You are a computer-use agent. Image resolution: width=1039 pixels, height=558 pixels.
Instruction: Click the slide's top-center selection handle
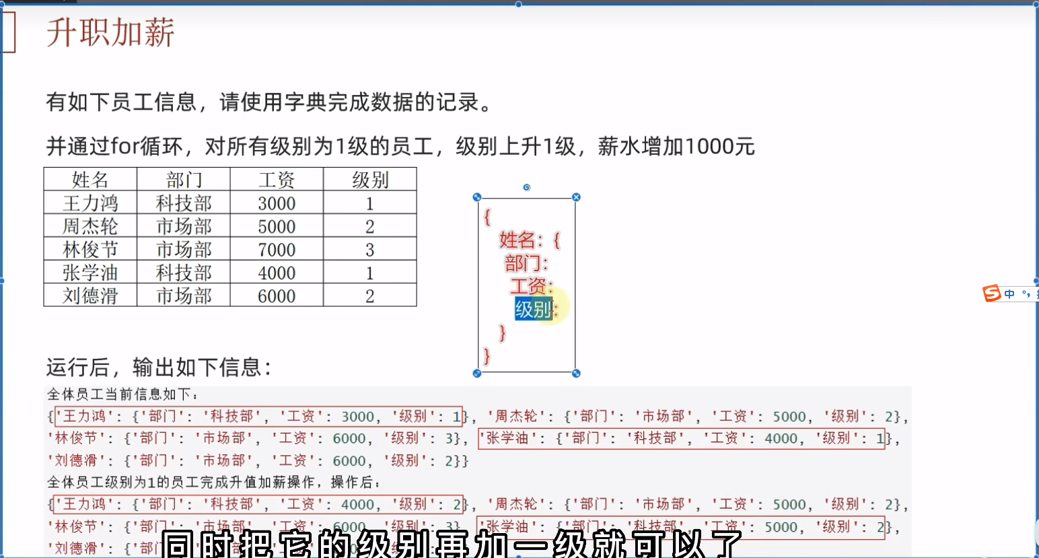[519, 4]
